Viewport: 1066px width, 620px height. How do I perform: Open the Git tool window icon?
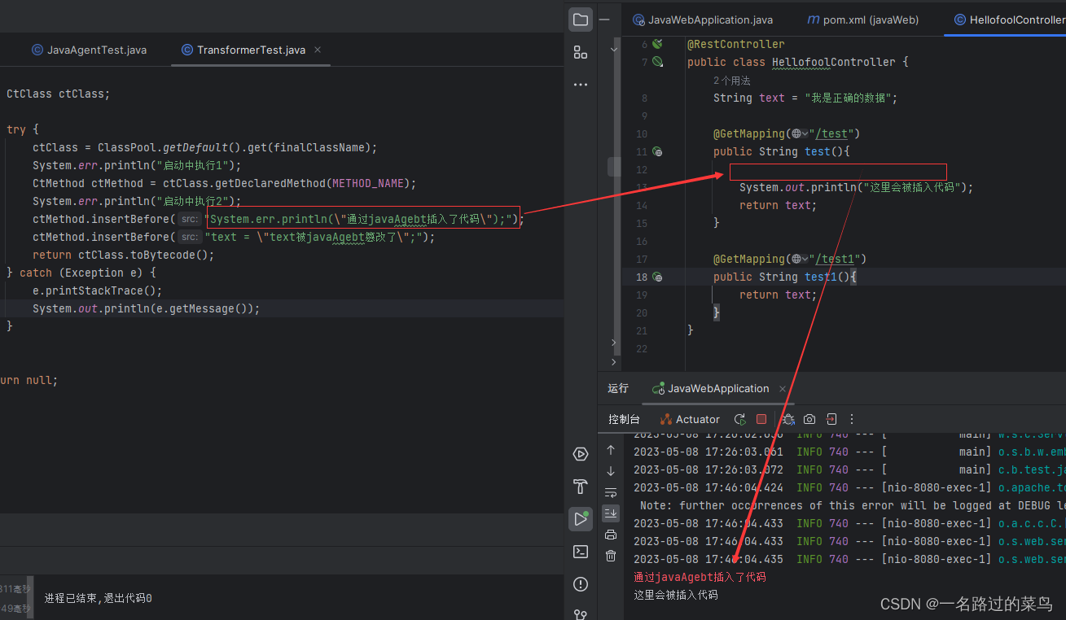(581, 614)
